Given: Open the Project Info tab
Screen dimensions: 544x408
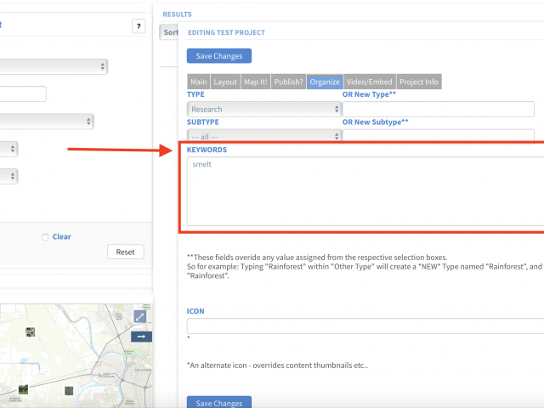Looking at the screenshot, I should coord(419,82).
